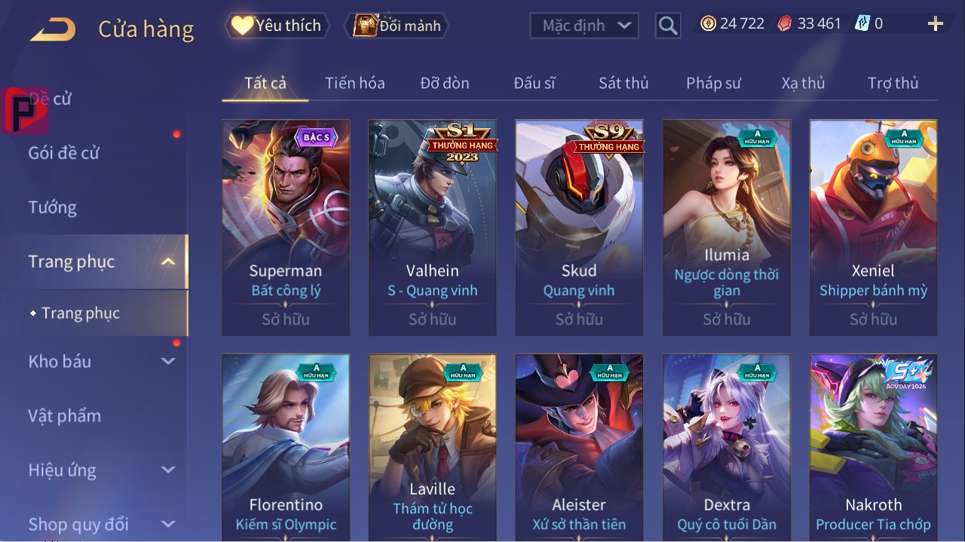The image size is (965, 542).
Task: Click the back arrow icon
Action: click(53, 29)
